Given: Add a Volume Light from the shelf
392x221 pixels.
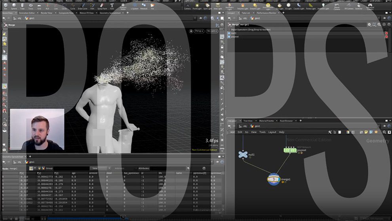Looking at the screenshot, I should (x=242, y=6).
